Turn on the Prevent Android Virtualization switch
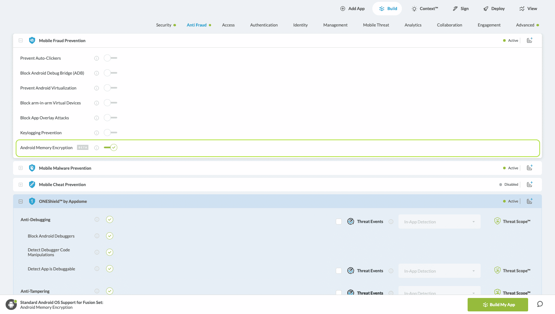 (x=111, y=88)
